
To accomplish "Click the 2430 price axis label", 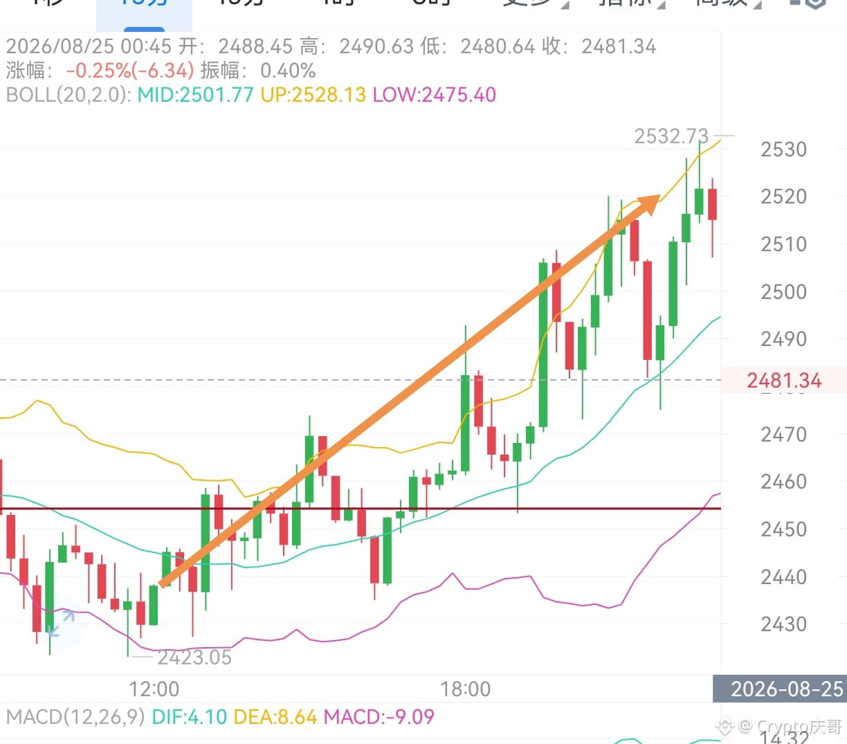I will point(784,624).
